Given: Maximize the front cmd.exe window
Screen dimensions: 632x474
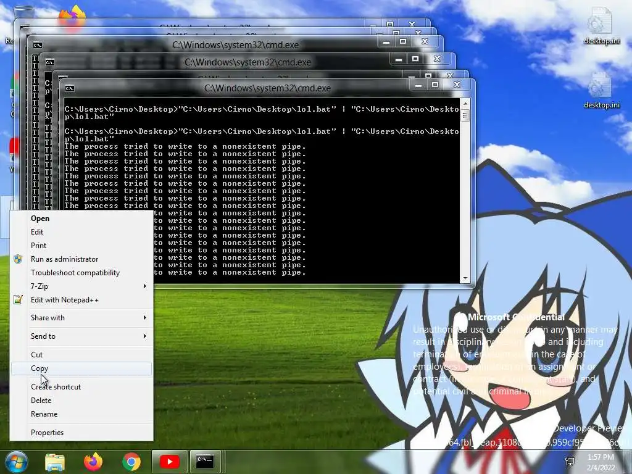Looking at the screenshot, I should tap(435, 85).
